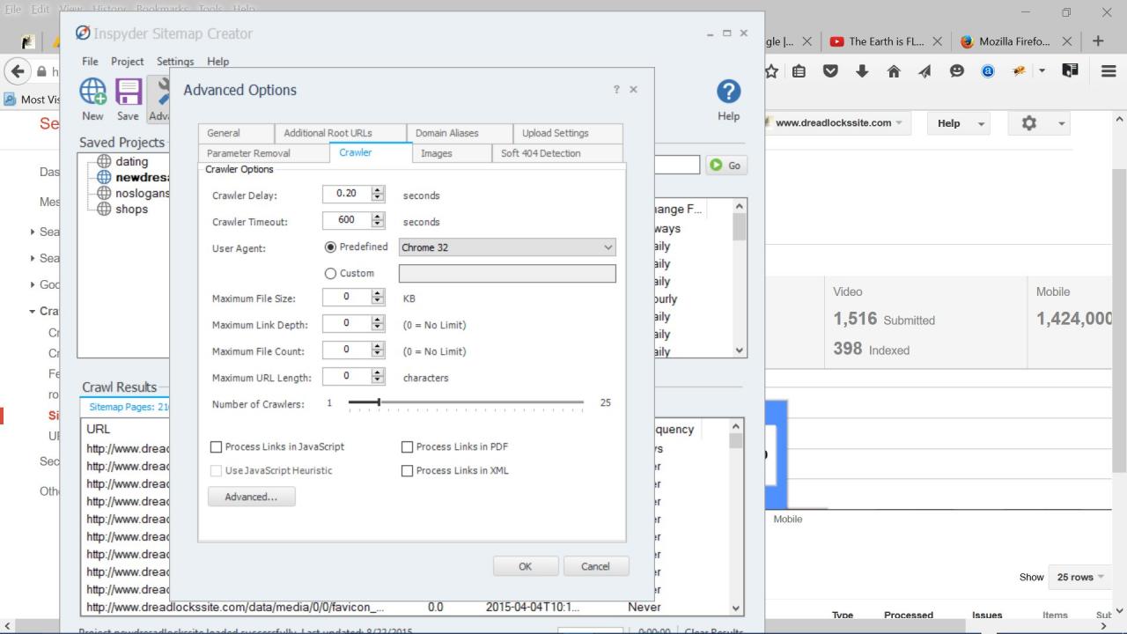Click OK to confirm Advanced Options
Viewport: 1127px width, 634px height.
coord(525,566)
